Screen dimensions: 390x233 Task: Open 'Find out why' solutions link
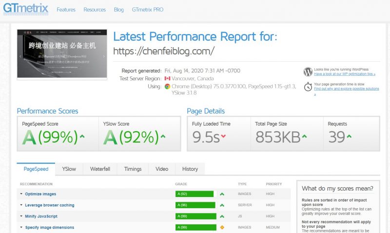[347, 89]
